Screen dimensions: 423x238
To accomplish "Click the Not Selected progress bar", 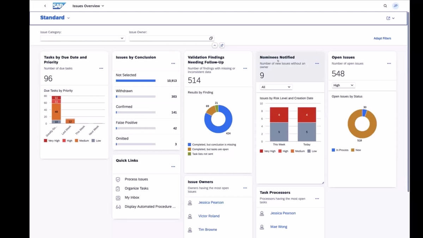I will click(x=136, y=81).
